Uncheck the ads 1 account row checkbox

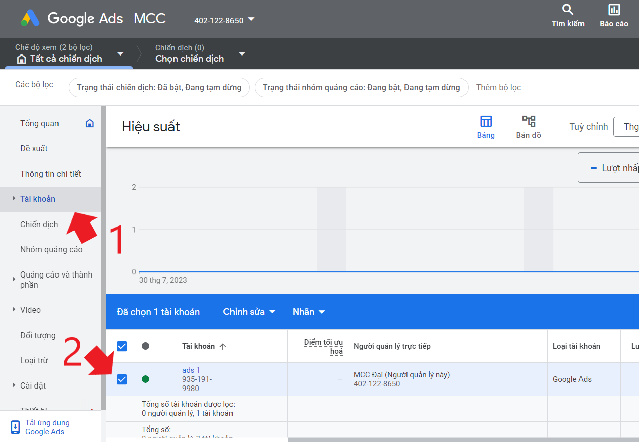tap(122, 379)
